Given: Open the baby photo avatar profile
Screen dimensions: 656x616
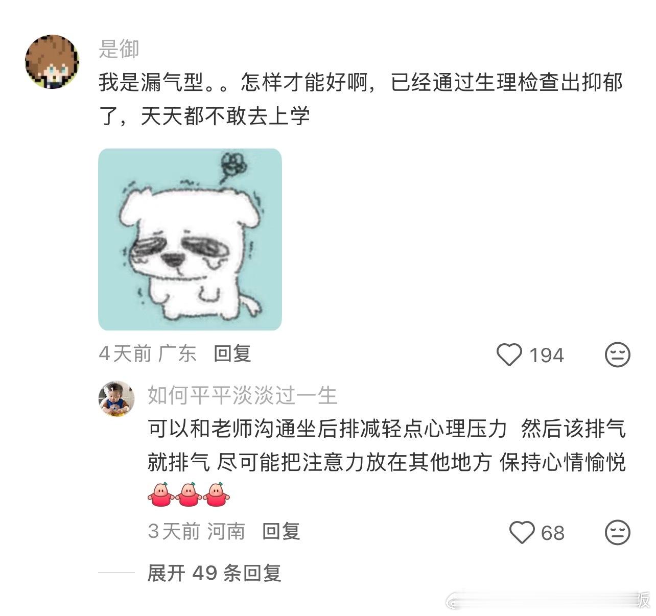Looking at the screenshot, I should point(116,398).
